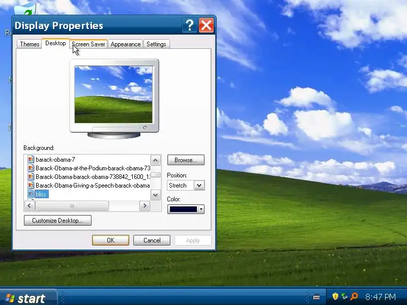Open the Windows start menu
Screen dimensions: 407x305
28,298
